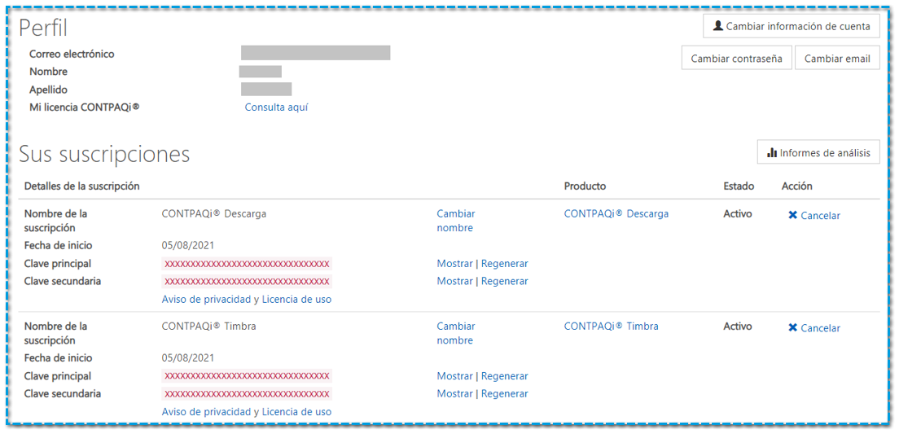Open the Consulta aquí license link
899x434 pixels.
[276, 107]
